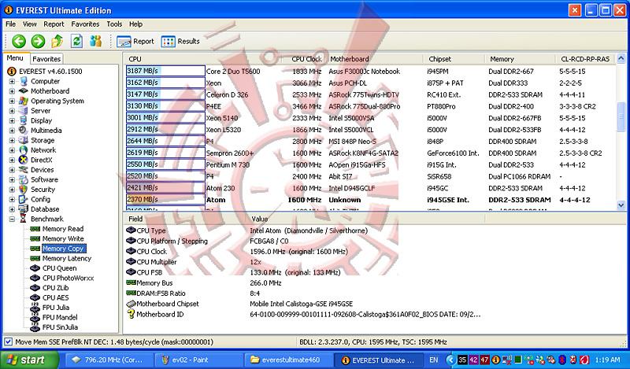Select CPU AES benchmark icon
Viewport: 630px width, 369px height.
pyautogui.click(x=35, y=297)
